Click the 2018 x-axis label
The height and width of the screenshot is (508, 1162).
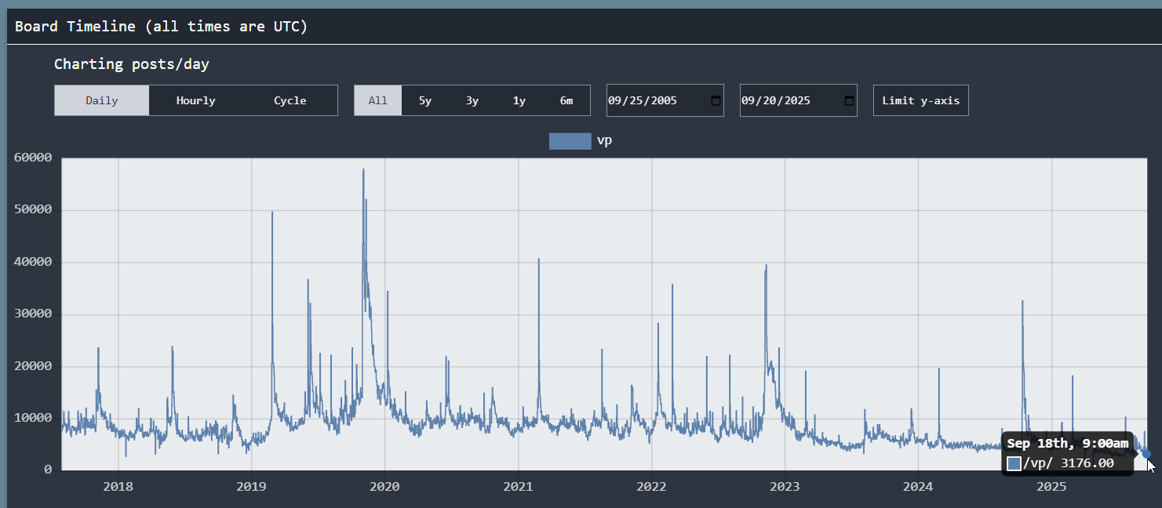[118, 486]
